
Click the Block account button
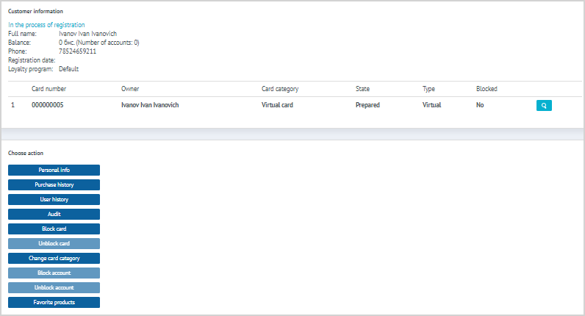[54, 273]
